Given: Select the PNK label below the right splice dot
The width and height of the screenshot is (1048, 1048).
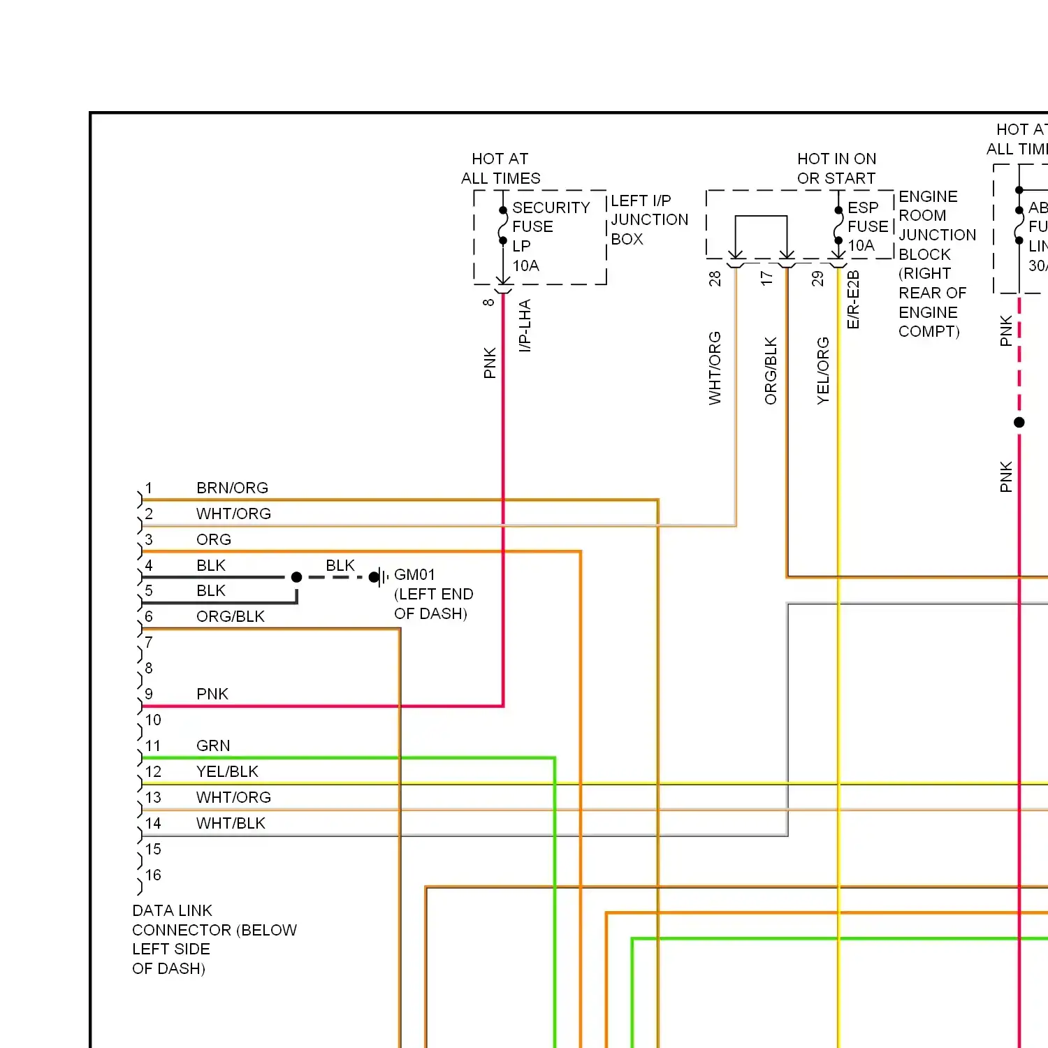Looking at the screenshot, I should (x=1006, y=476).
